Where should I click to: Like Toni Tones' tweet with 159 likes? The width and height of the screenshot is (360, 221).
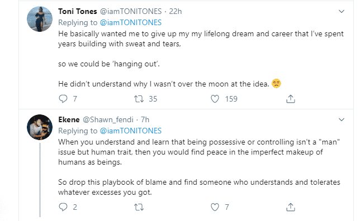tap(215, 99)
